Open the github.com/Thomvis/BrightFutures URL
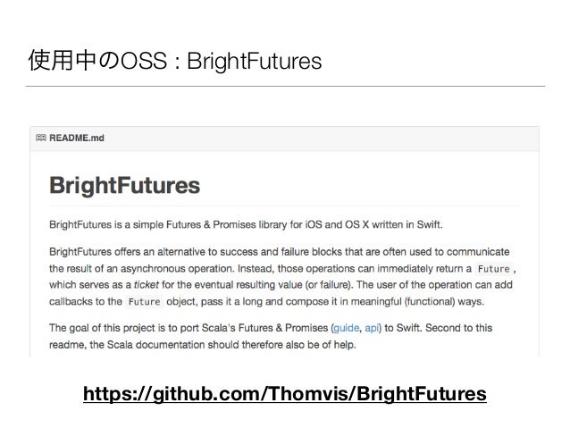 [285, 394]
